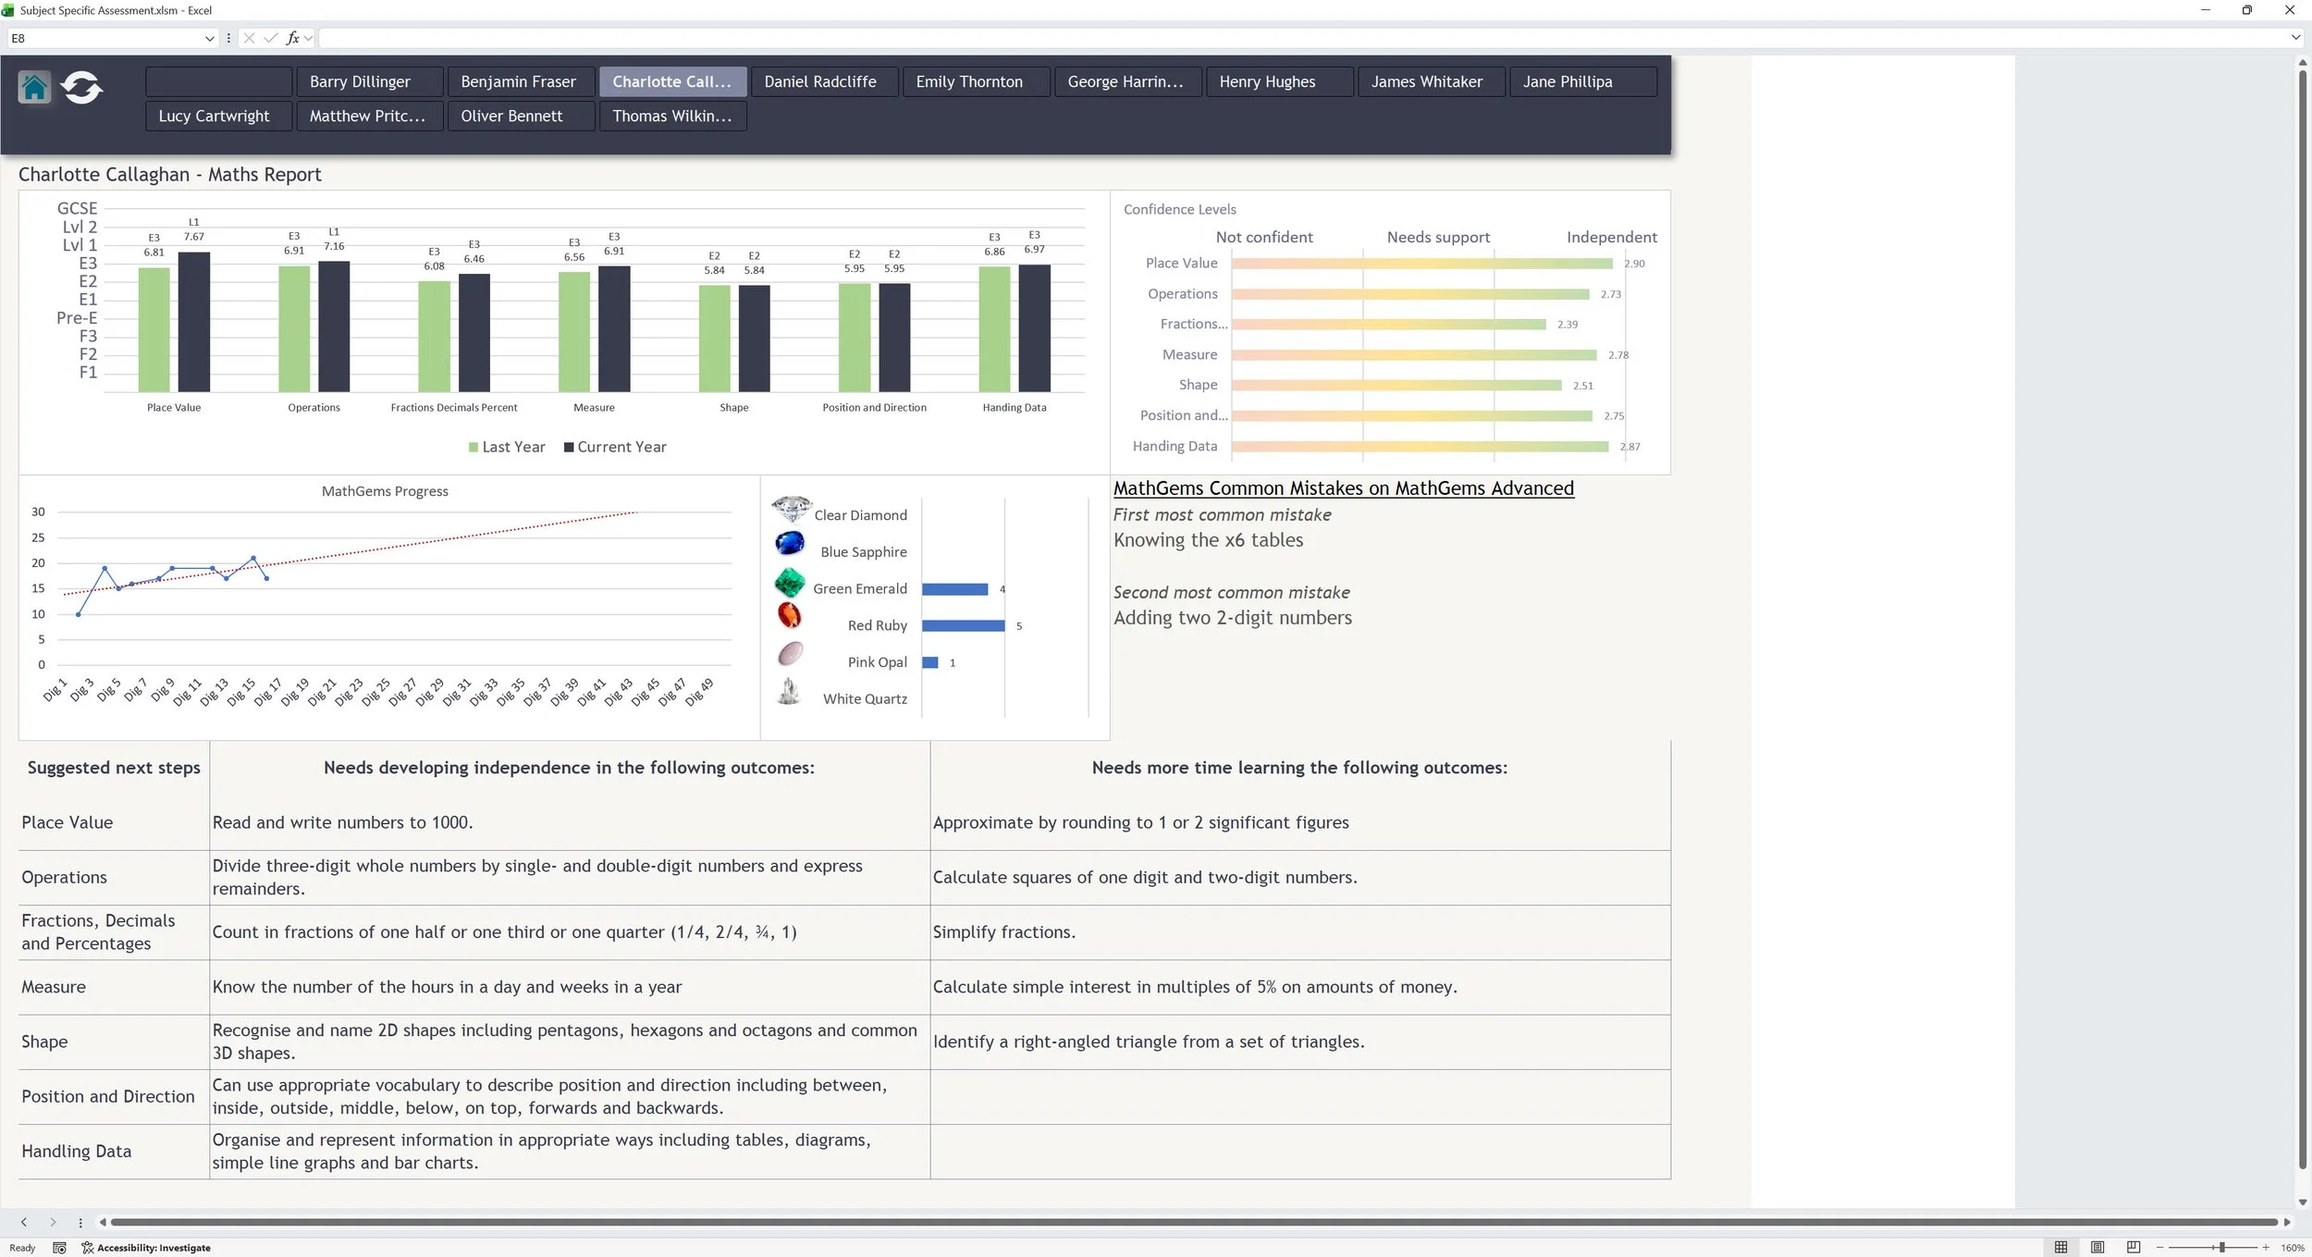Select student Benjamin Fraser
2312x1257 pixels.
click(522, 81)
